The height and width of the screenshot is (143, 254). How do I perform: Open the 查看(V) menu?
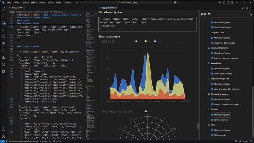coord(34,3)
